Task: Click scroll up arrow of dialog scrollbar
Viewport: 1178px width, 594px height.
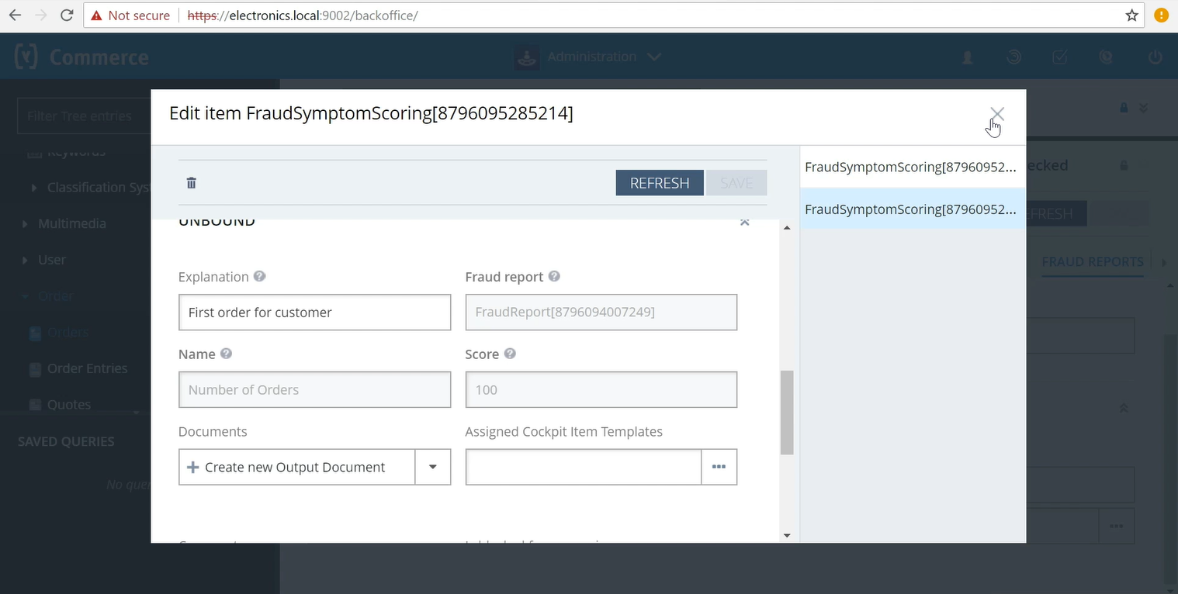Action: tap(787, 228)
